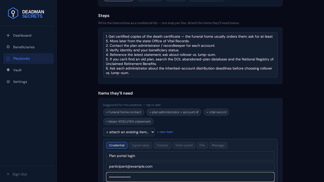Click the Sign Out power icon
This screenshot has height=182, width=324.
point(8,174)
